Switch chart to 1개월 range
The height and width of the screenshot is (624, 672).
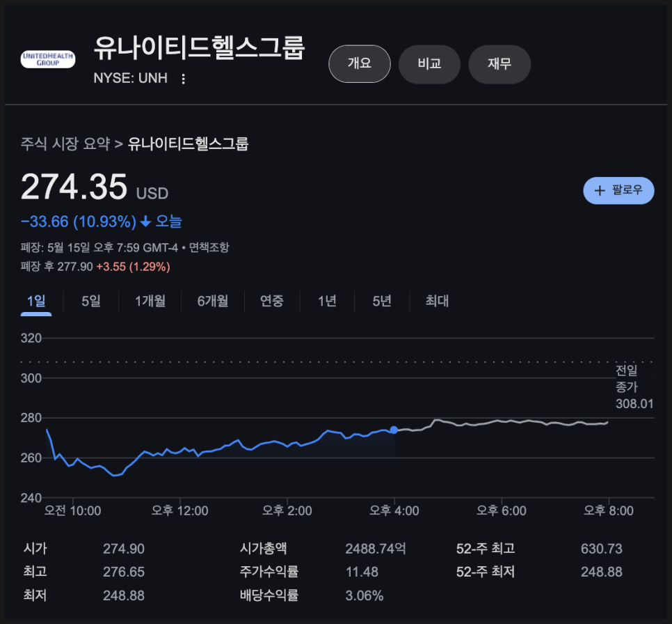click(x=150, y=301)
